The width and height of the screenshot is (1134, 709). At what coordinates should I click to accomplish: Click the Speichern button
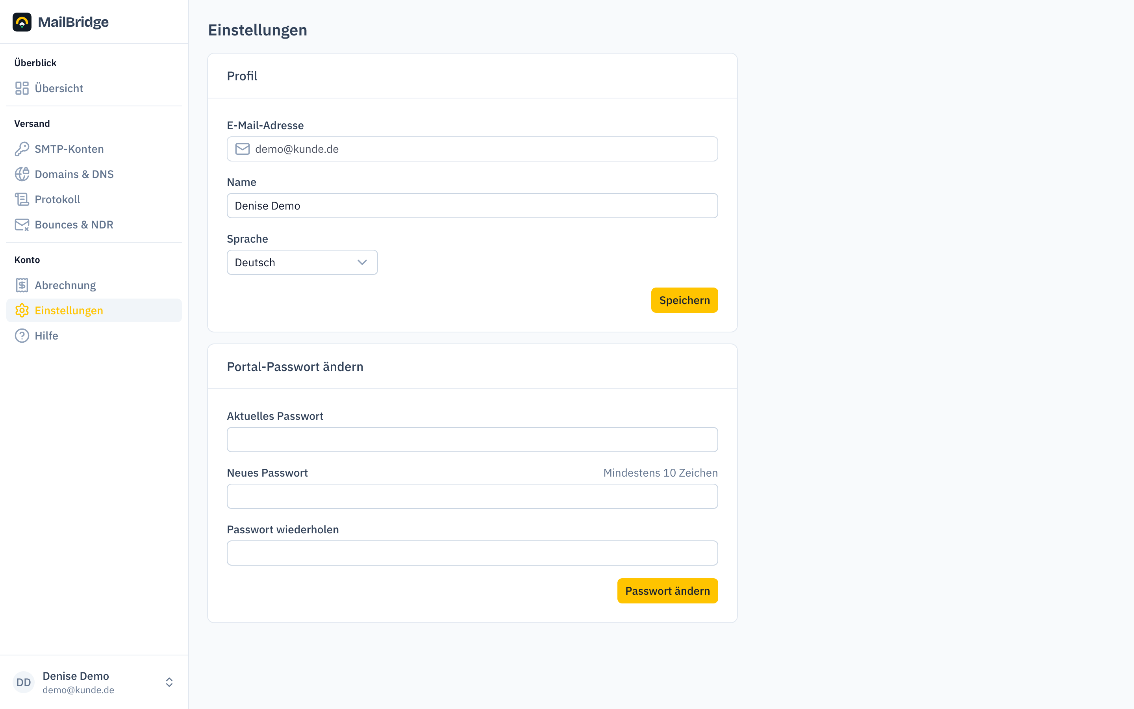[685, 300]
